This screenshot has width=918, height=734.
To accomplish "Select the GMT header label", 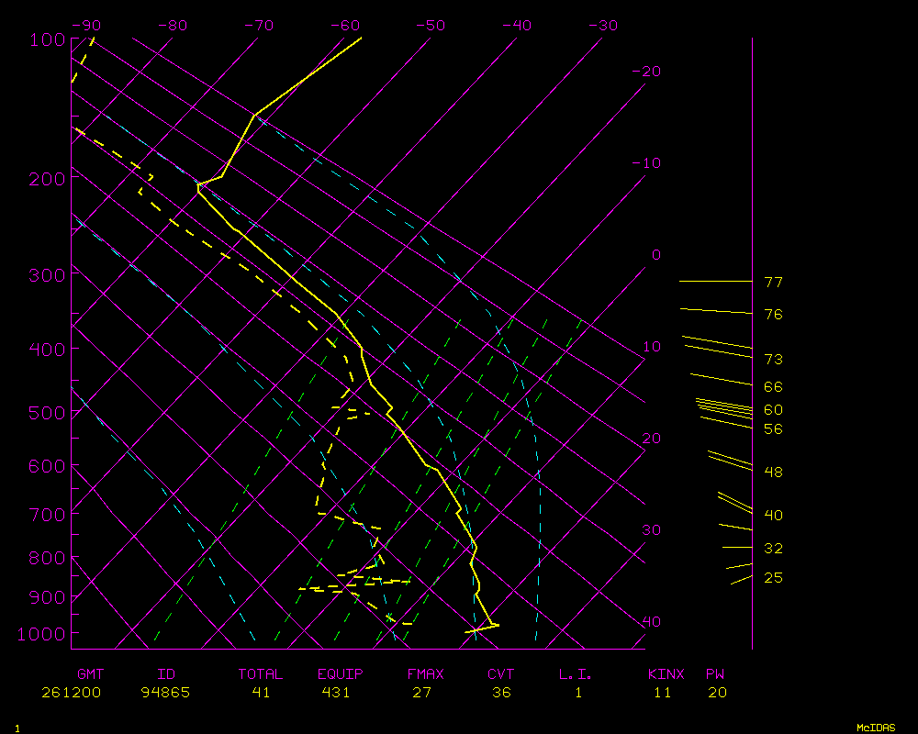I will point(90,674).
